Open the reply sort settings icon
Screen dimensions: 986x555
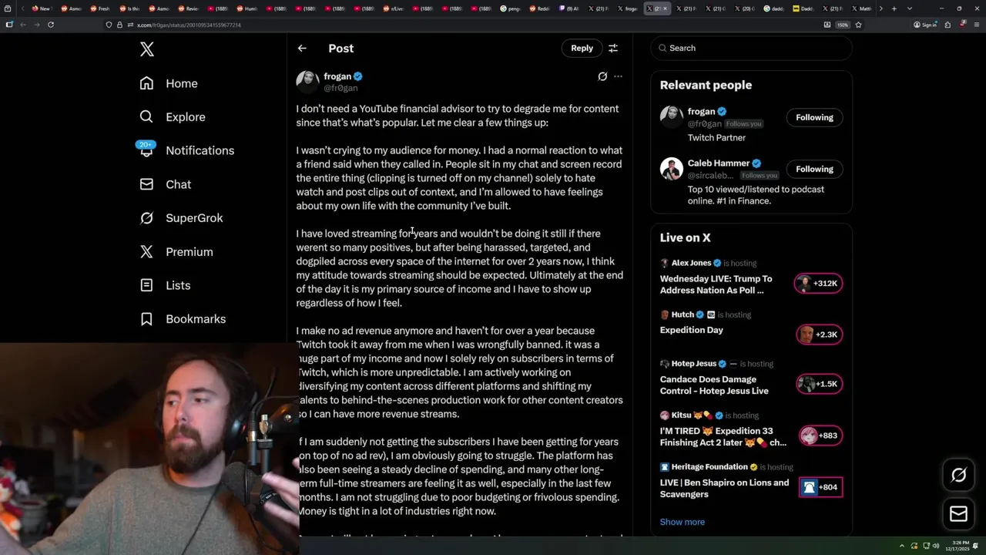(613, 48)
